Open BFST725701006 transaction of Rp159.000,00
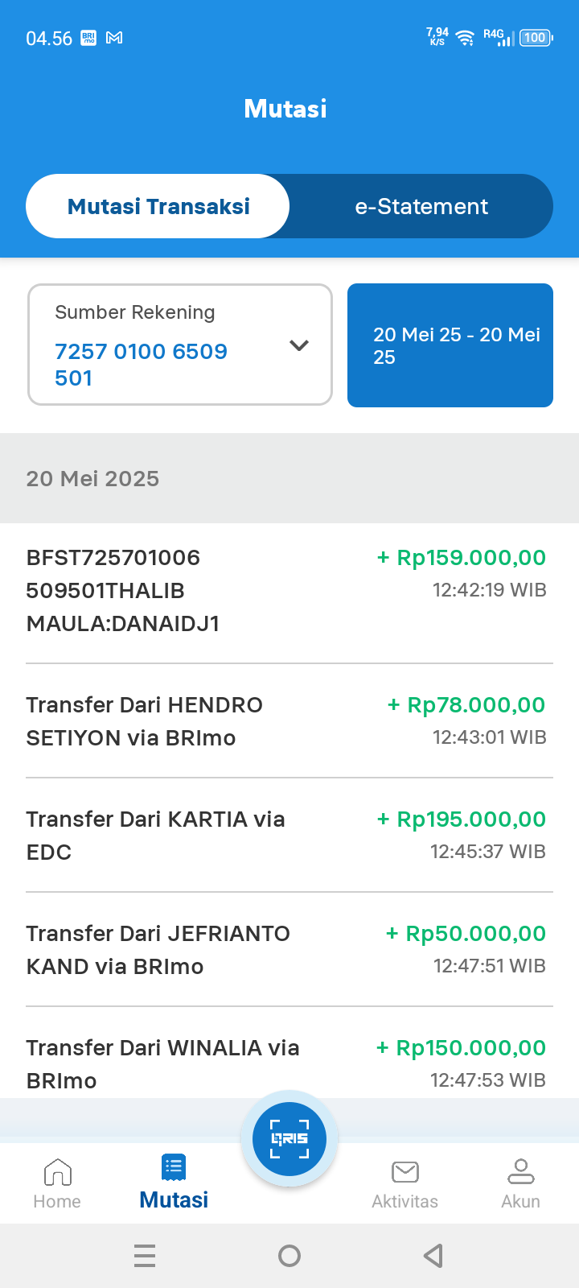This screenshot has width=579, height=1288. click(289, 591)
